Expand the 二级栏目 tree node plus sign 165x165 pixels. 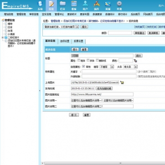click(3, 37)
